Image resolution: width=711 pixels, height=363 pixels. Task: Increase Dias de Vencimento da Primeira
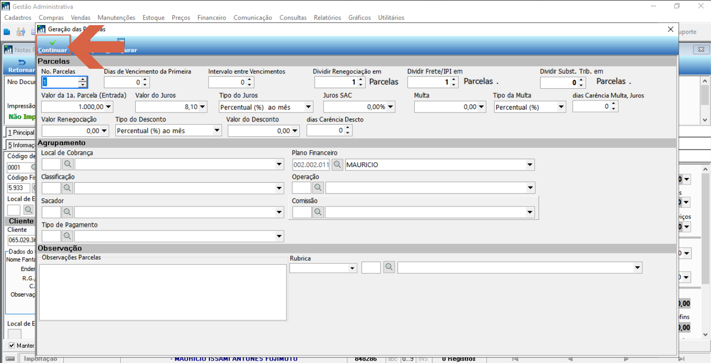click(x=145, y=80)
